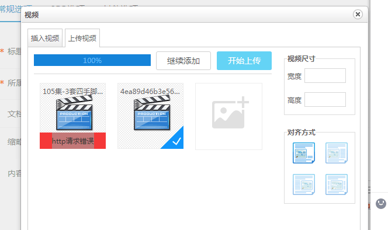
Task: Click the 4ea89d46b3e56 file name label
Action: tap(150, 91)
